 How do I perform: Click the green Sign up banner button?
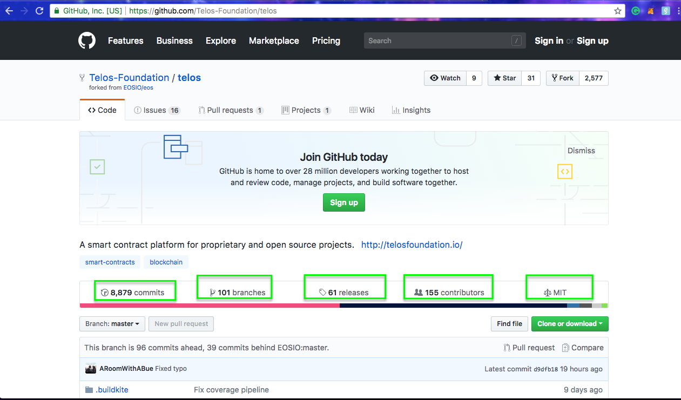[x=344, y=202]
